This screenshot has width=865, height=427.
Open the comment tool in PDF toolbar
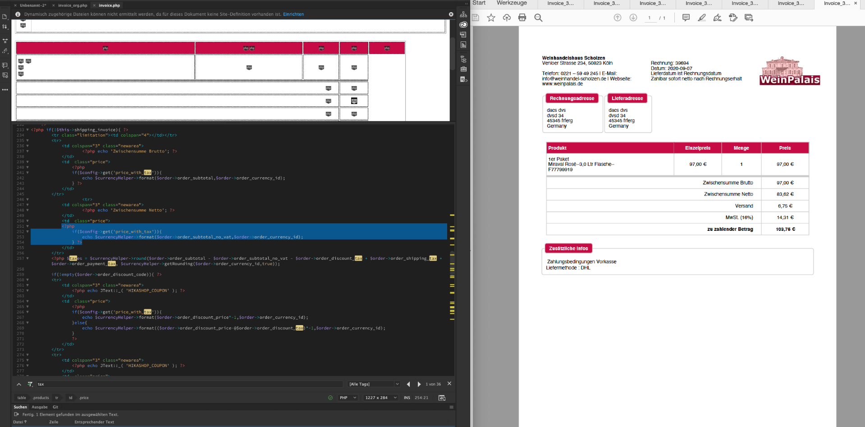686,18
